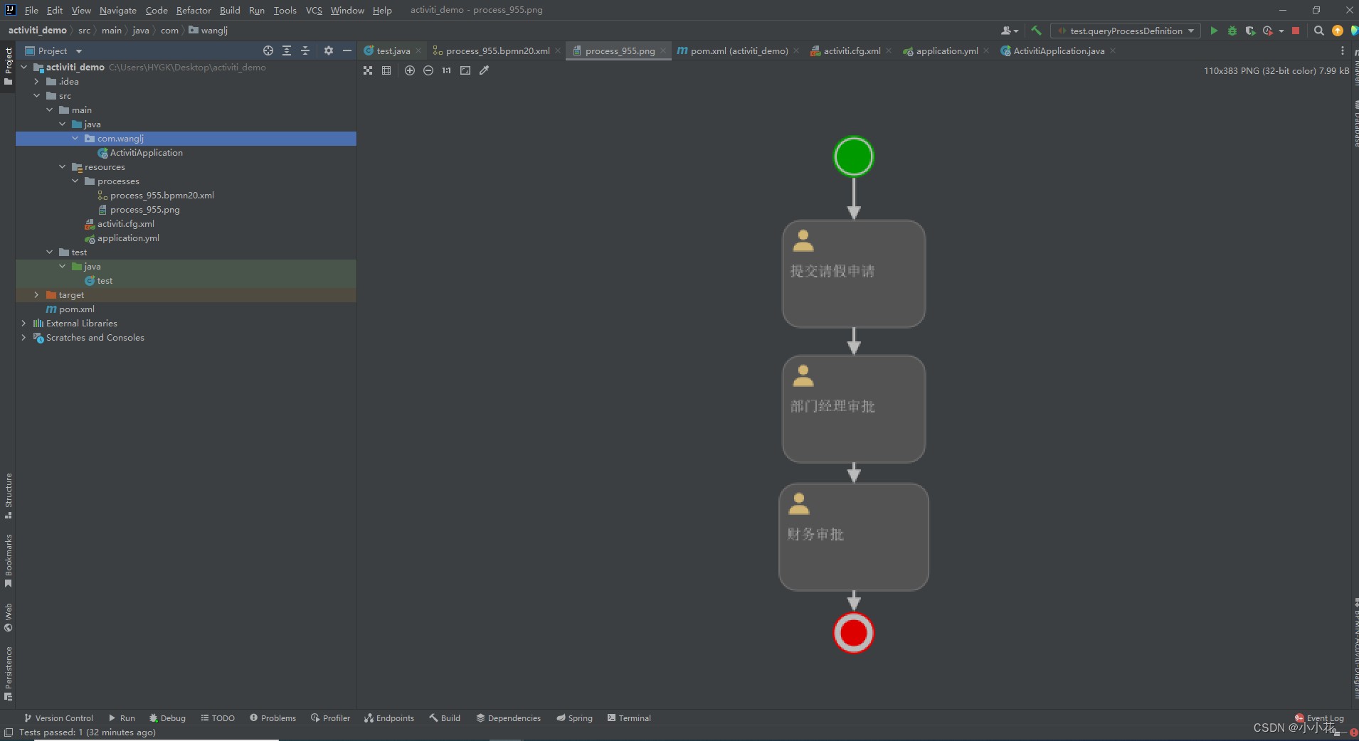The image size is (1359, 741).
Task: Run the test.queryProcessDefinition configuration
Action: coord(1213,31)
